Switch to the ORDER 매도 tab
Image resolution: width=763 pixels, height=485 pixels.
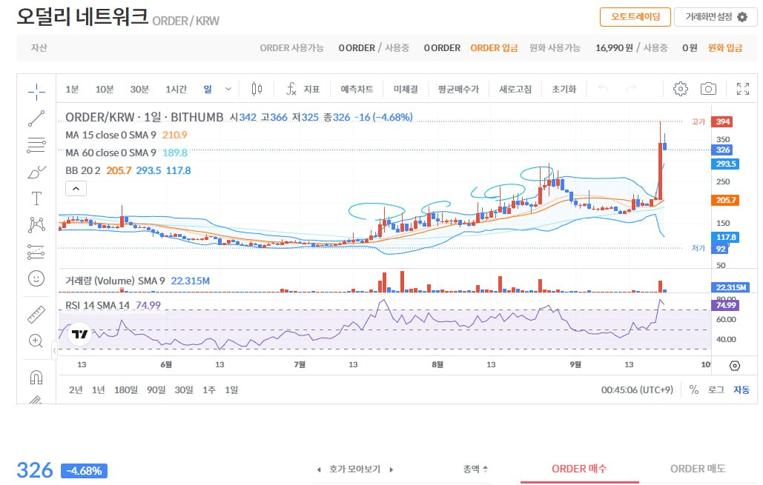(698, 469)
